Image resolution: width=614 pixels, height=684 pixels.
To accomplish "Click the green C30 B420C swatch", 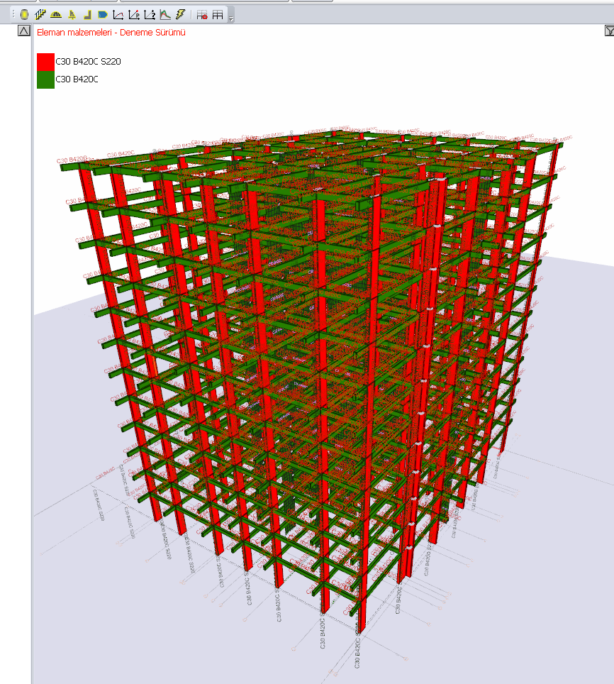I will click(45, 80).
